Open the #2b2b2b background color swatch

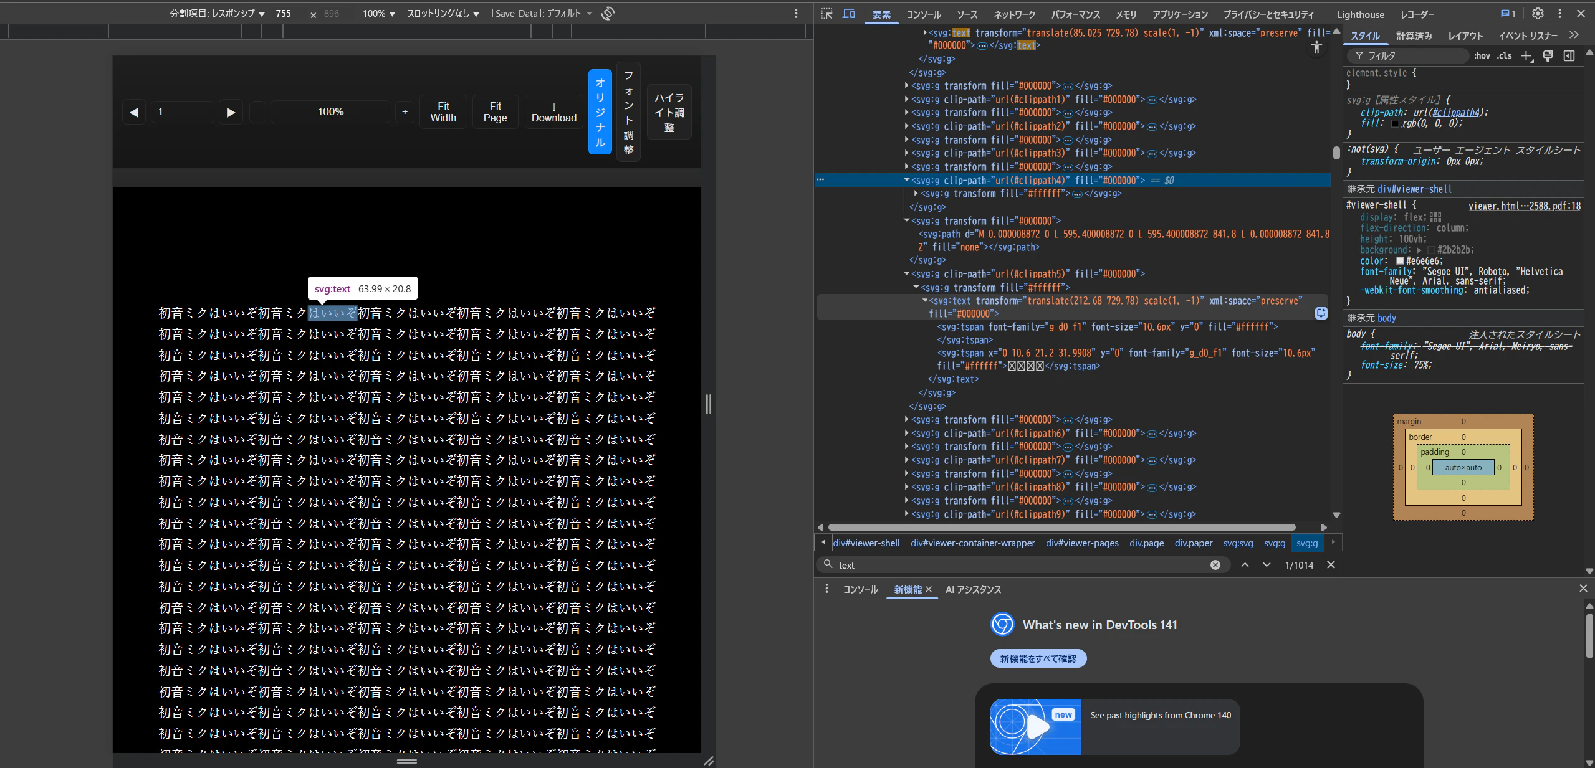click(x=1432, y=250)
